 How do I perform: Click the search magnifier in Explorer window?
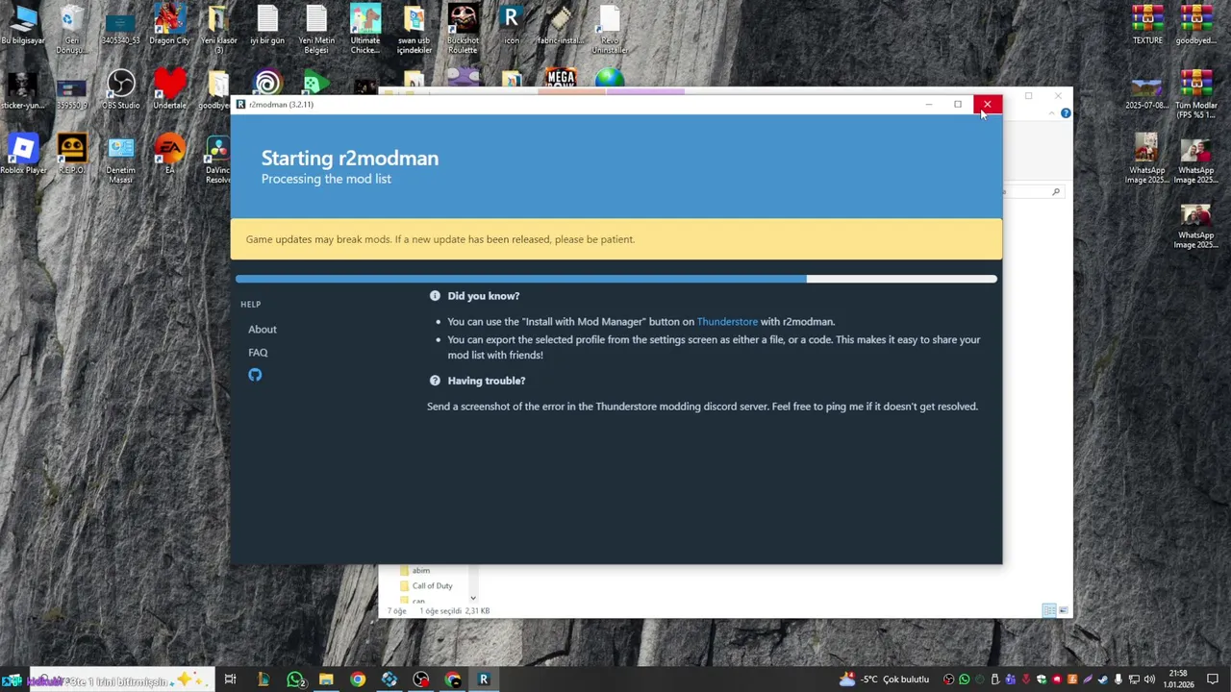click(1055, 192)
